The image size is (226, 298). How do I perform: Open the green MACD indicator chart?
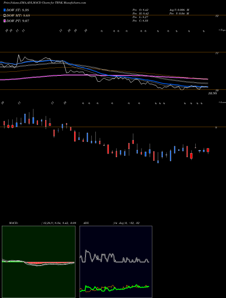[x=38, y=262]
